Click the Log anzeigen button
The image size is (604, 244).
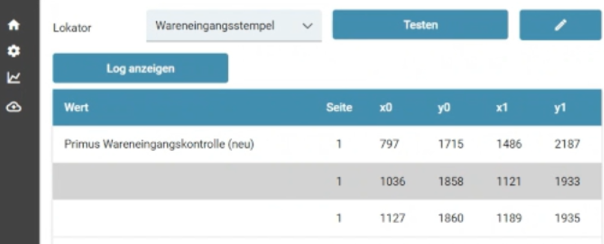pyautogui.click(x=140, y=69)
